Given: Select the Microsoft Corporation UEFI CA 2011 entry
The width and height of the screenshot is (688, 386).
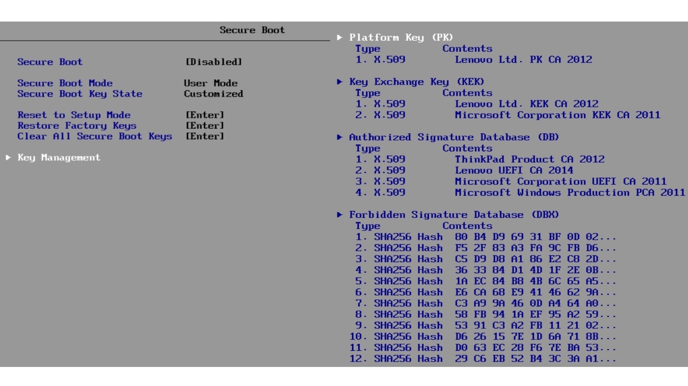Looking at the screenshot, I should [x=561, y=182].
